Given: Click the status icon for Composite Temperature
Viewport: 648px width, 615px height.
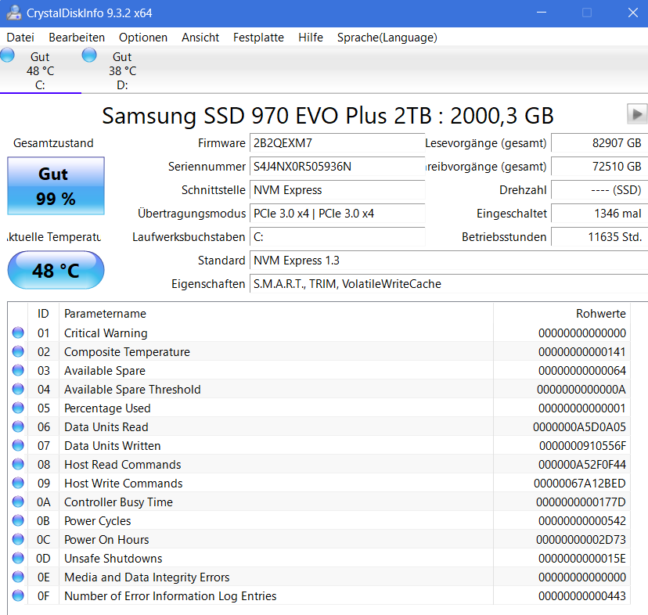Looking at the screenshot, I should click(18, 351).
